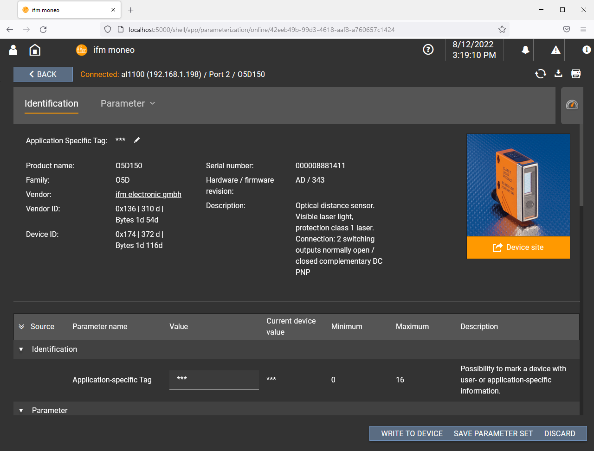Viewport: 594px width, 451px height.
Task: Print the parameter page
Action: click(x=576, y=74)
